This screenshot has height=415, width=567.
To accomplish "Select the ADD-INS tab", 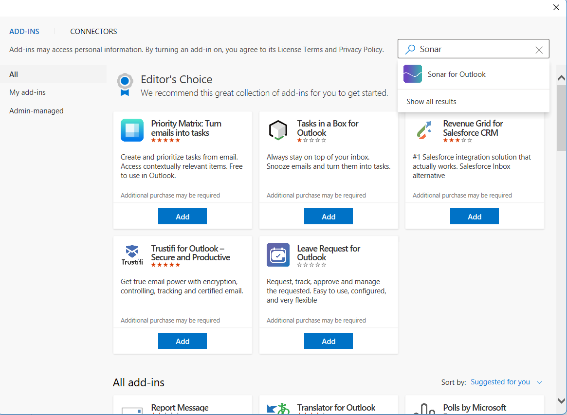I will click(x=24, y=31).
